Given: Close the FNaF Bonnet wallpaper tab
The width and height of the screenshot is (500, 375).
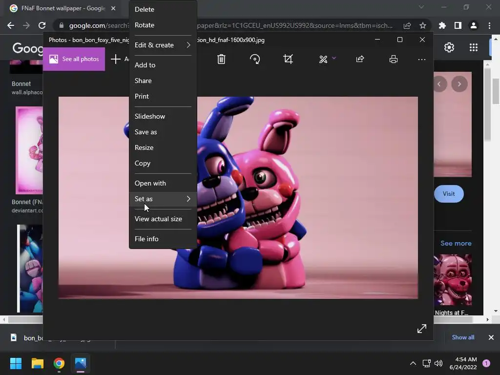Looking at the screenshot, I should coord(113,8).
